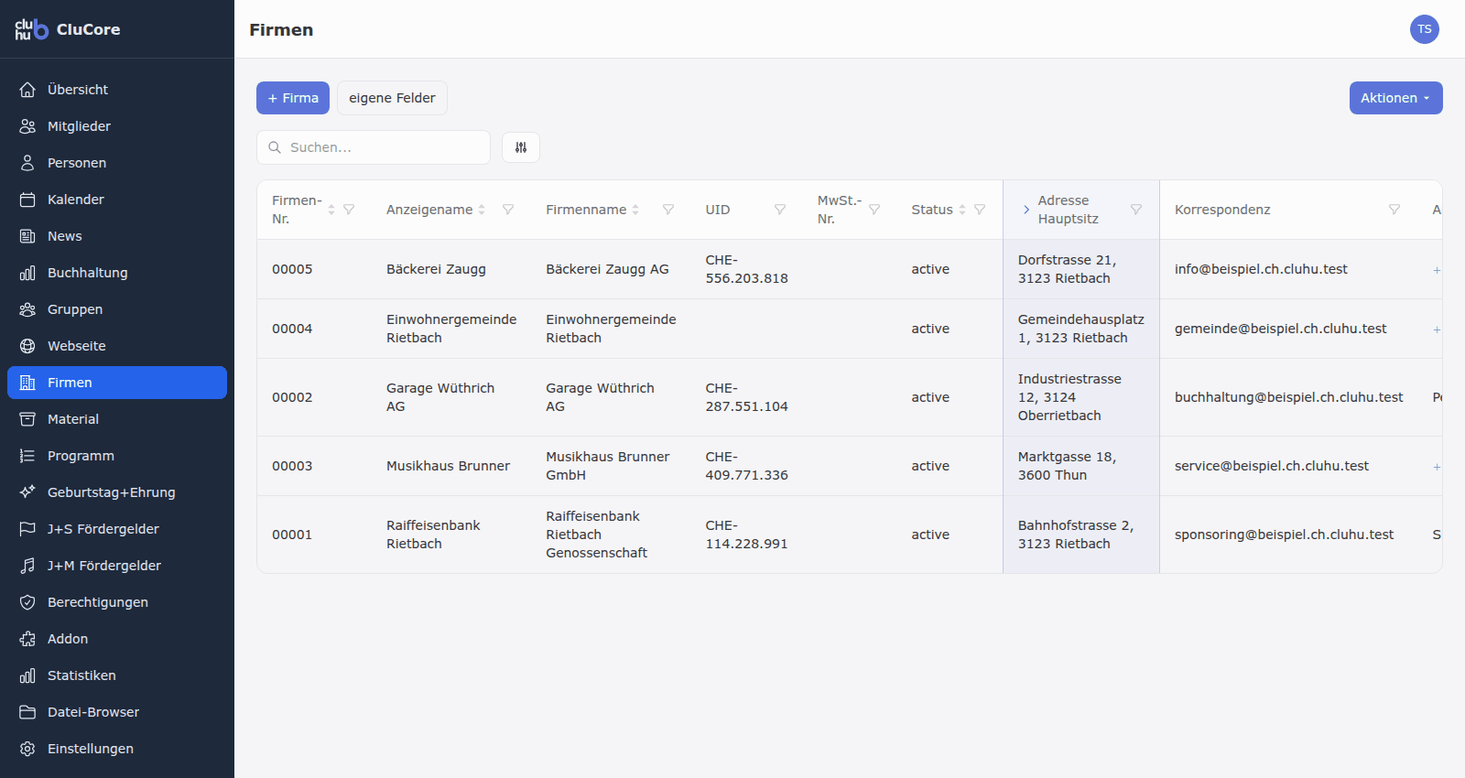Viewport: 1465px width, 778px height.
Task: Click the filter funnel for Adresse Hauptsitz column
Action: click(x=1136, y=210)
